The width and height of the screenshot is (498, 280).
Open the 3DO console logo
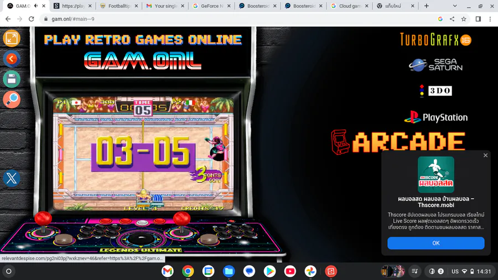pyautogui.click(x=435, y=91)
